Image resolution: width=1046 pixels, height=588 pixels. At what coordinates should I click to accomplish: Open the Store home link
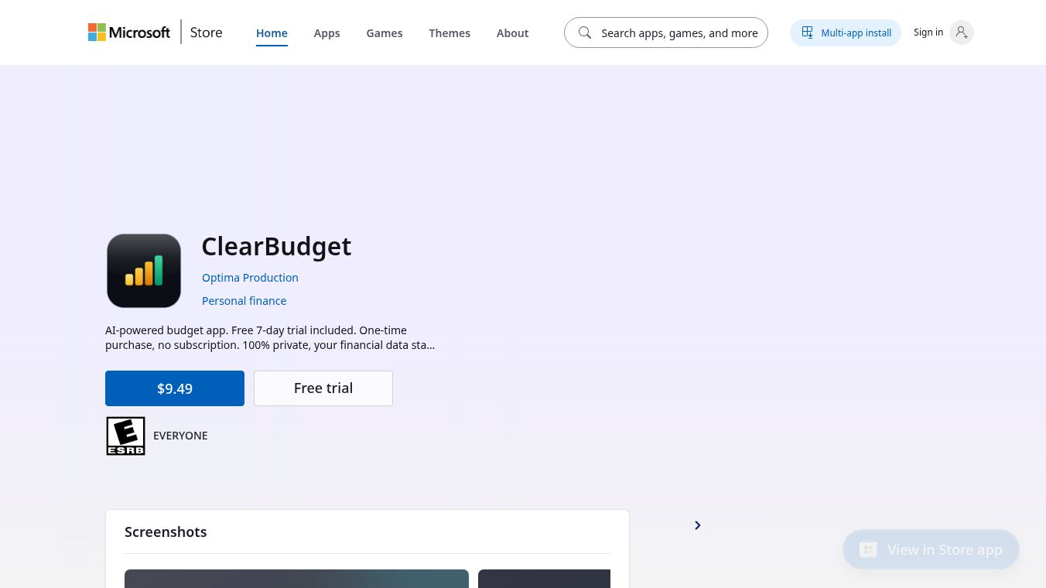[x=206, y=32]
